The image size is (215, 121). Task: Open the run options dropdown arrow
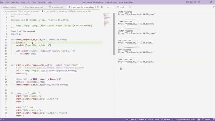tap(104, 7)
